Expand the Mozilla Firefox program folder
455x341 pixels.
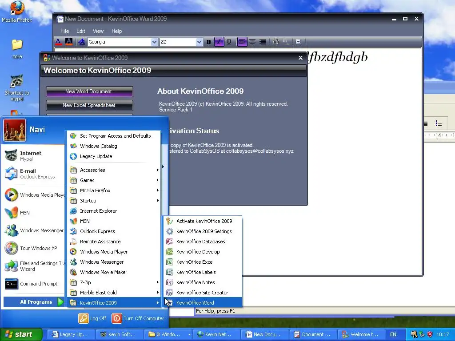(114, 190)
